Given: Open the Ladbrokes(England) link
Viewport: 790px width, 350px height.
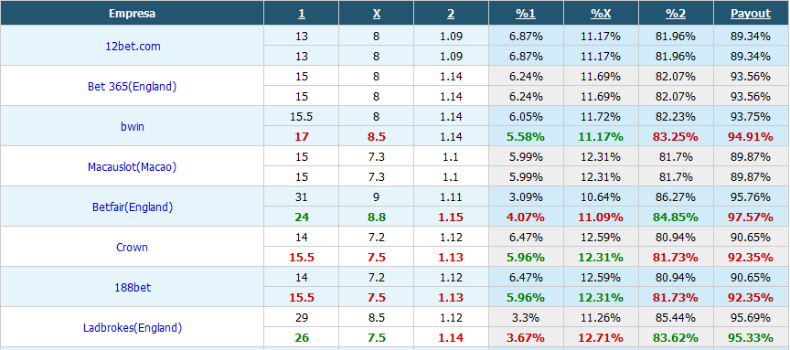Looking at the screenshot, I should pyautogui.click(x=133, y=328).
